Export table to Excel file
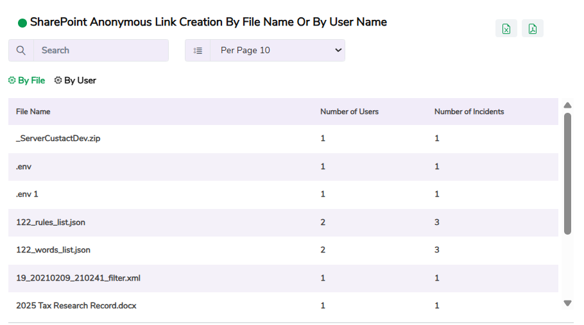 (x=506, y=29)
